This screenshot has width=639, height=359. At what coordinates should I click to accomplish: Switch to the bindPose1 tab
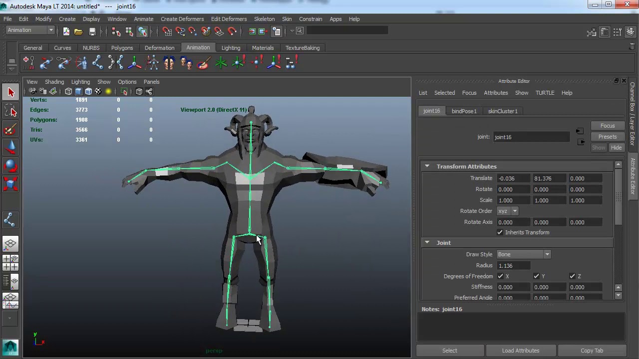(x=464, y=111)
